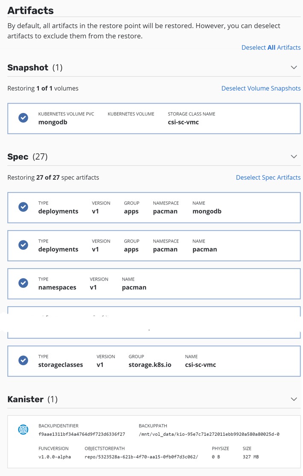Uncheck the storageclasses csi-sc-vmc artifact
This screenshot has height=476, width=303.
click(x=24, y=361)
